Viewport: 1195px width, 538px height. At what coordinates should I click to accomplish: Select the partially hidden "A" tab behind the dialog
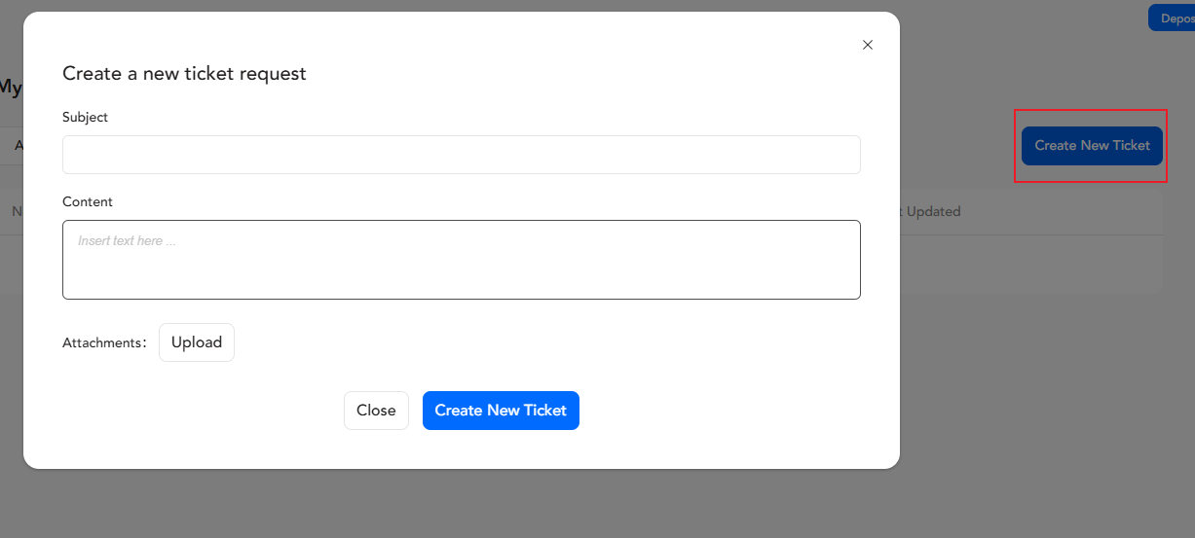tap(19, 146)
